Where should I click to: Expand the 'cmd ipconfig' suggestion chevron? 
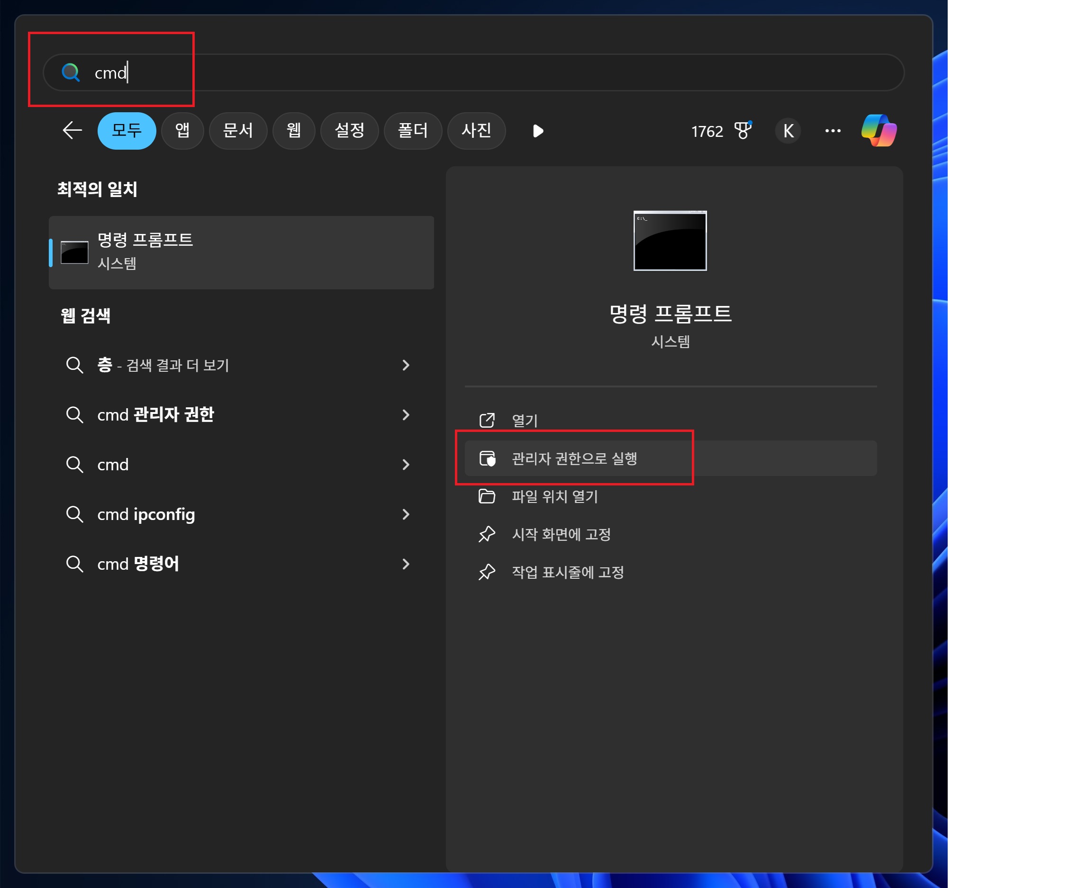click(406, 514)
